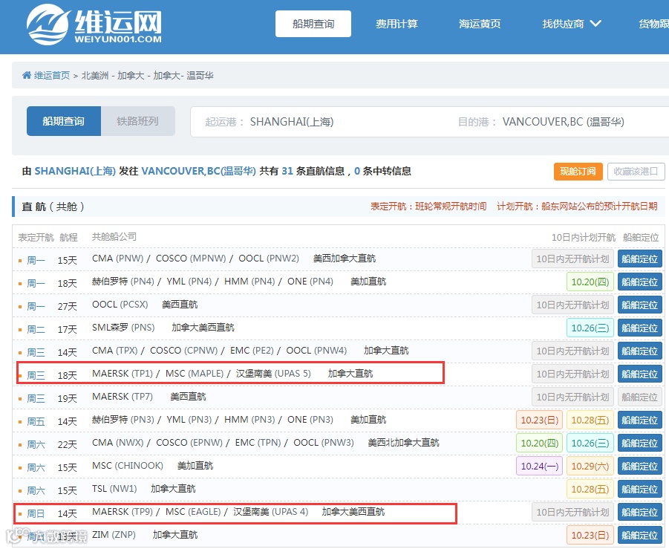
Task: Click 船舶定位 for MSC (CHINOOK) row
Action: pos(639,467)
